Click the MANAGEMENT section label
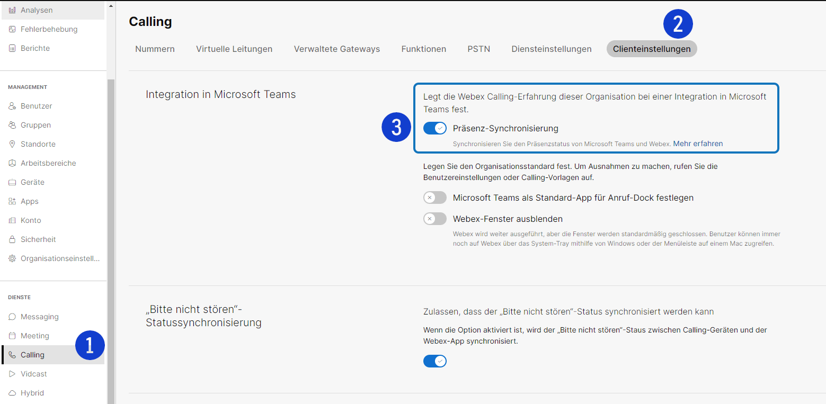This screenshot has width=826, height=404. [x=28, y=87]
